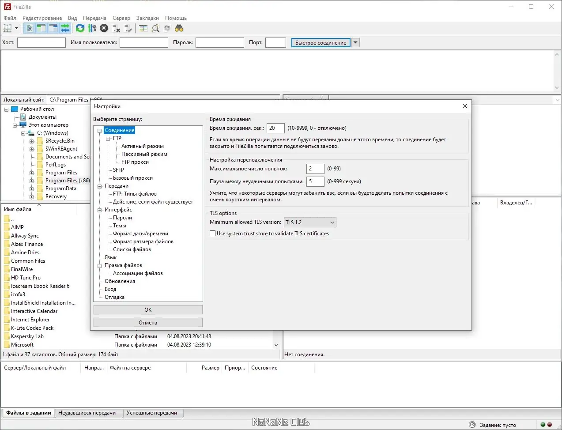Image resolution: width=562 pixels, height=430 pixels.
Task: Open the Редактирование menu
Action: point(42,18)
